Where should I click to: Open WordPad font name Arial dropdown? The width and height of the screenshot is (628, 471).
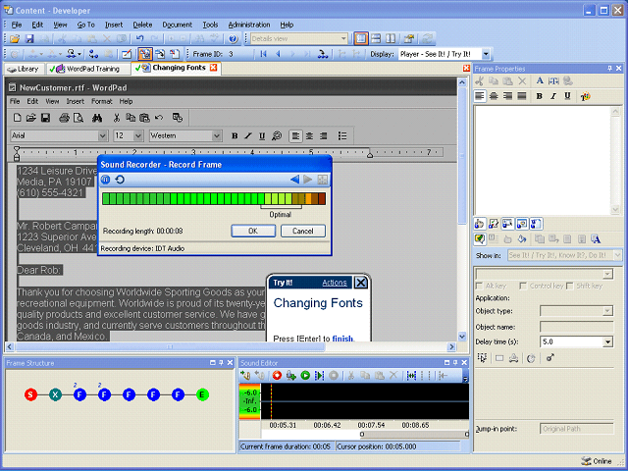tap(102, 136)
